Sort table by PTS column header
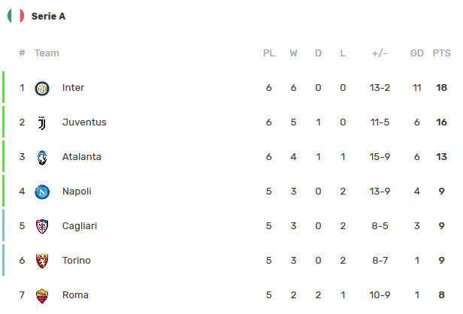The width and height of the screenshot is (463, 314). (441, 53)
